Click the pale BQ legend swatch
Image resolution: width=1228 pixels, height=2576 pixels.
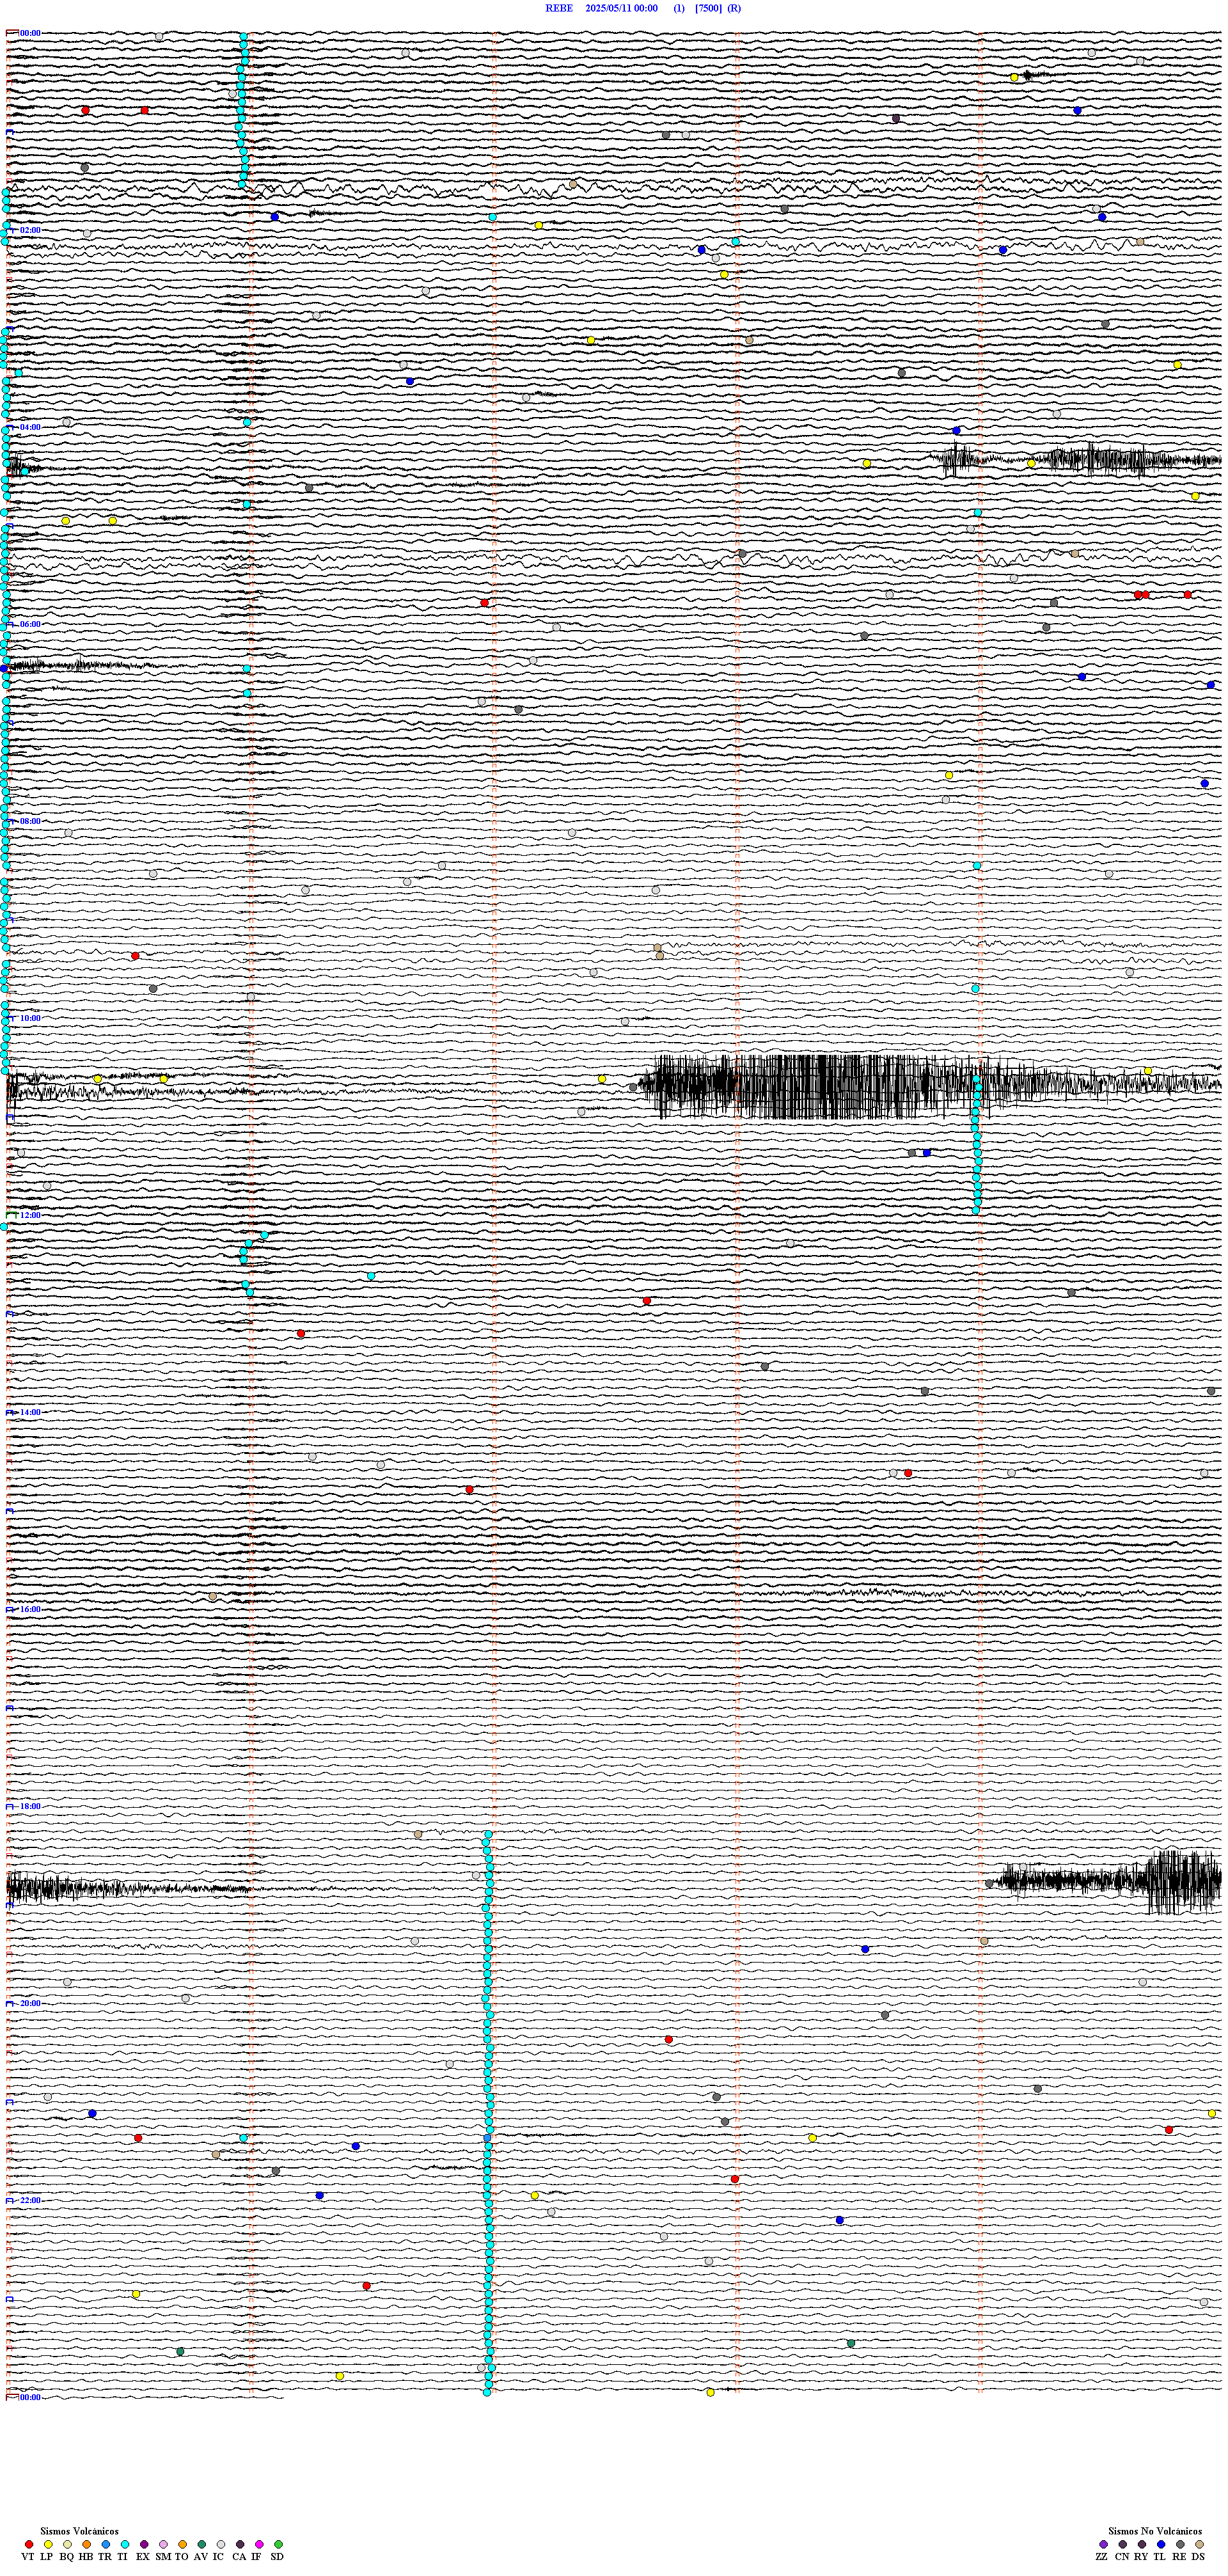tap(67, 2543)
